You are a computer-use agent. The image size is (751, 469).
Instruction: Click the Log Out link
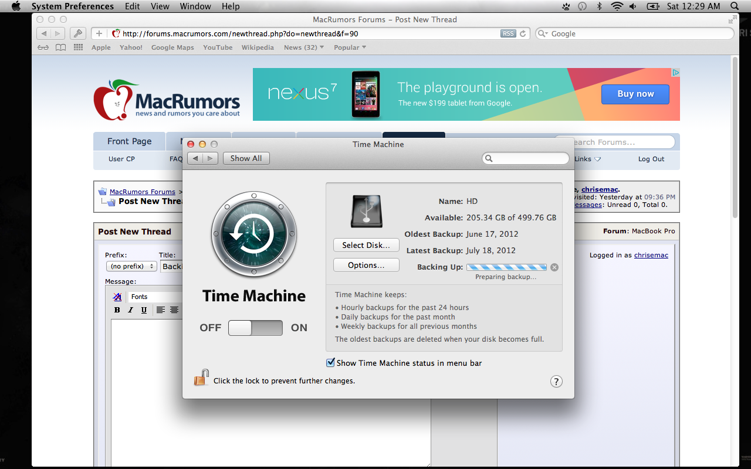(651, 159)
